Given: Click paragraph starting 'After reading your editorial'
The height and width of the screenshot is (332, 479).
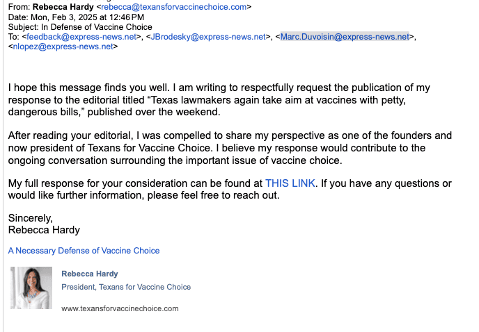Looking at the screenshot, I should [x=230, y=148].
